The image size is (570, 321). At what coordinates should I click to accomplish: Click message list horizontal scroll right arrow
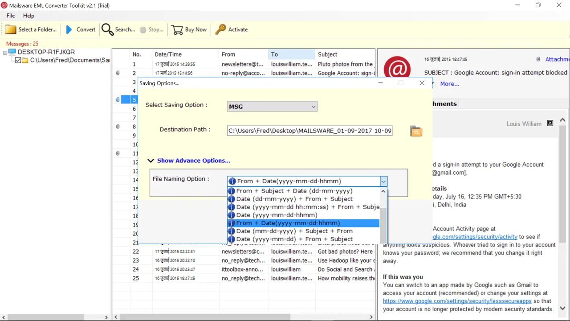[372, 317]
